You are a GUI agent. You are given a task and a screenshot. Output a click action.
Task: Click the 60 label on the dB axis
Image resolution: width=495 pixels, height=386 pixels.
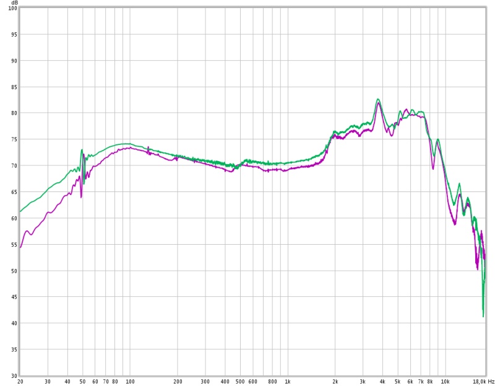tap(13, 218)
